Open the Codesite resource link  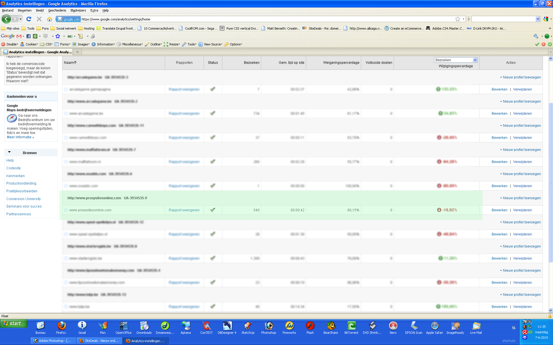click(14, 168)
